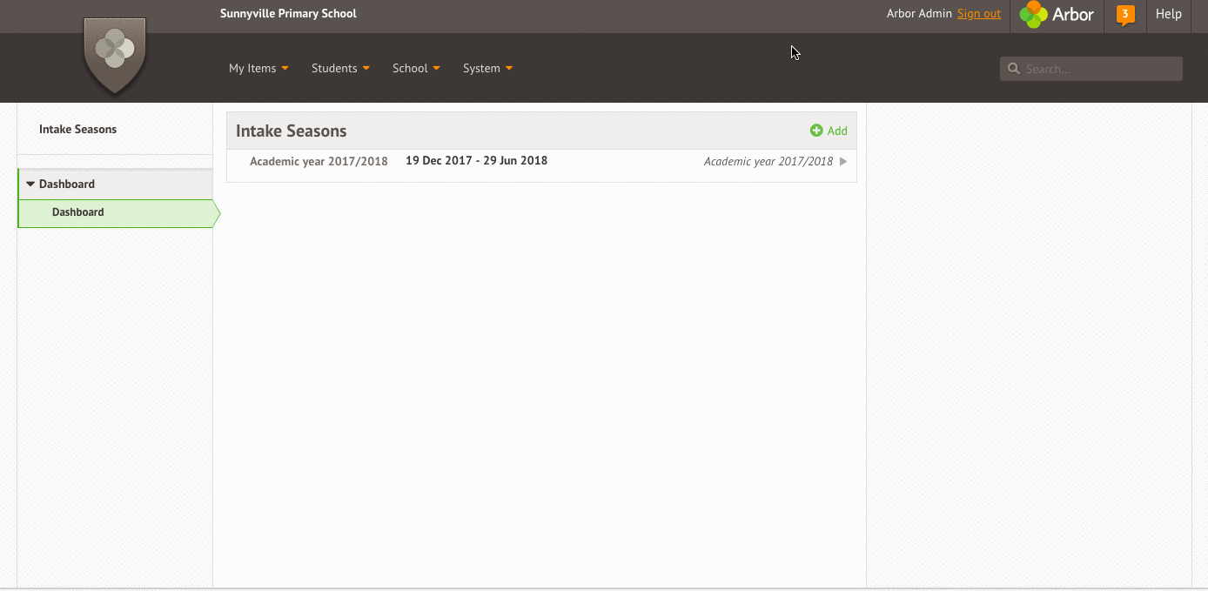Open the Arbor logo link

click(x=1057, y=15)
